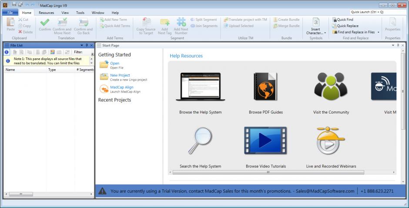Open the Quick Replace tool
The image size is (409, 208).
point(345,26)
